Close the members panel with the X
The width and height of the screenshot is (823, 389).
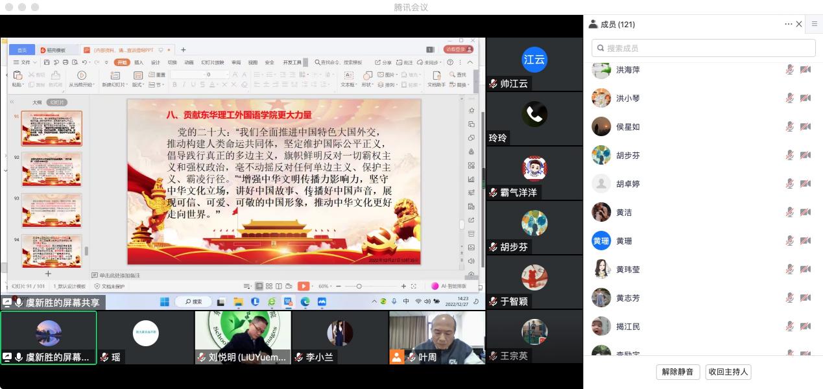(799, 24)
